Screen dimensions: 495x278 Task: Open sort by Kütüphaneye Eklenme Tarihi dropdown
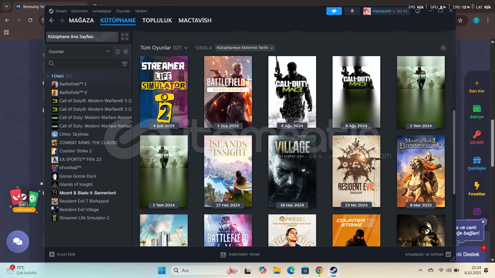[x=245, y=48]
